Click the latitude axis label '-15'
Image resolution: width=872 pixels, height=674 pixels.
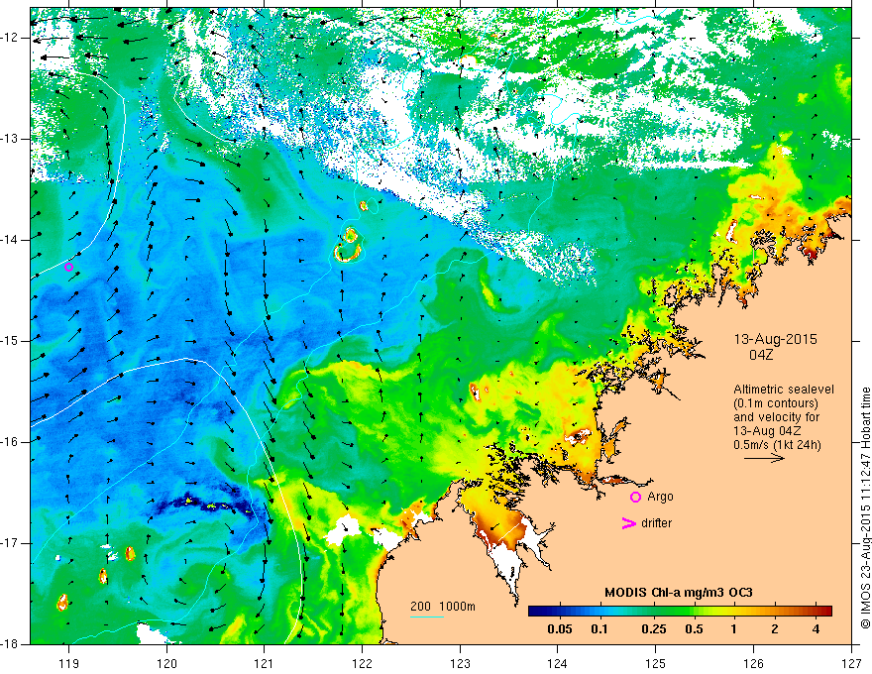pos(11,341)
